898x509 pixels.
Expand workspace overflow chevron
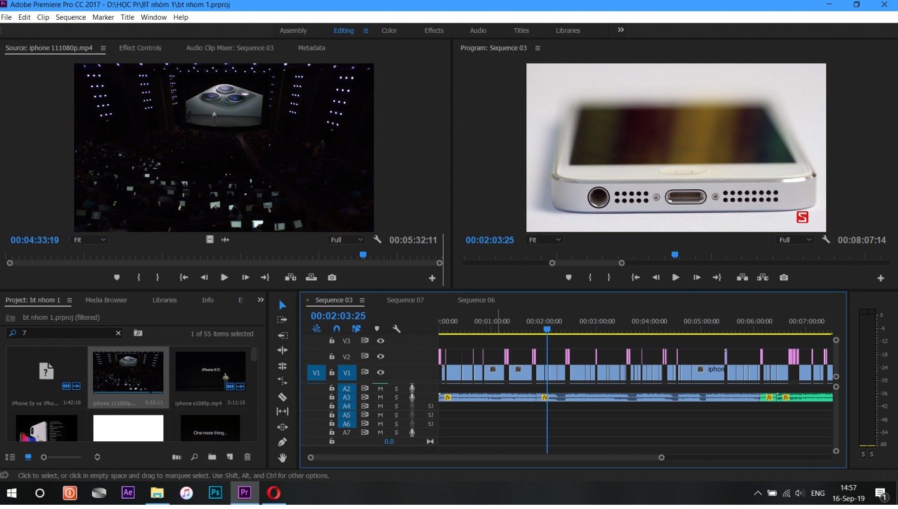[x=621, y=30]
